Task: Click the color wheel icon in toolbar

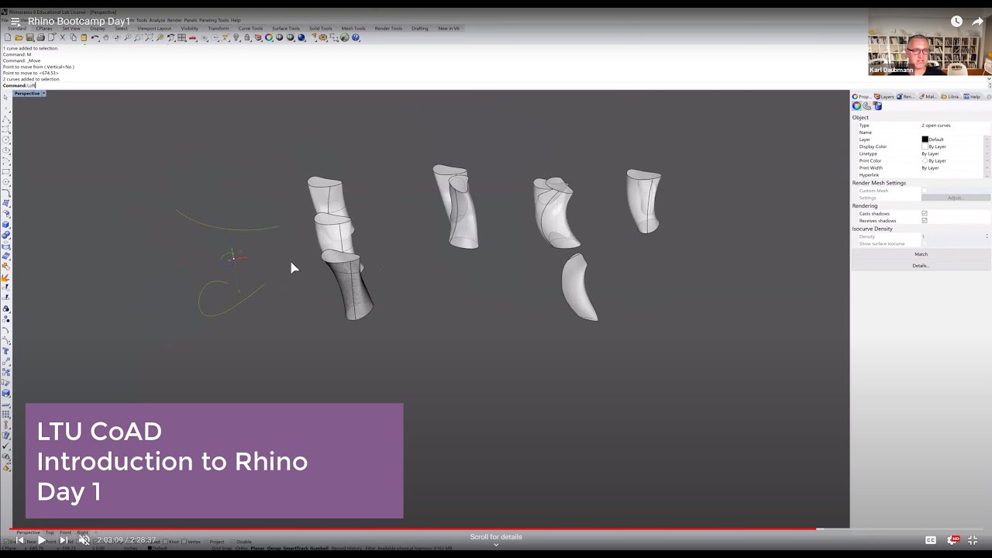Action: click(x=269, y=37)
